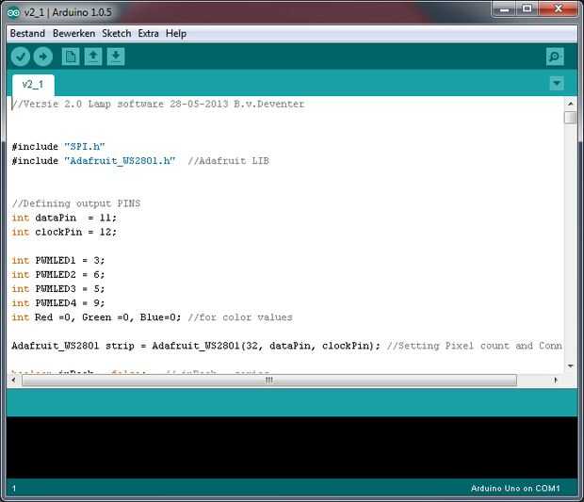Click the 'int PWMLED2 = 6;' line

tap(58, 275)
